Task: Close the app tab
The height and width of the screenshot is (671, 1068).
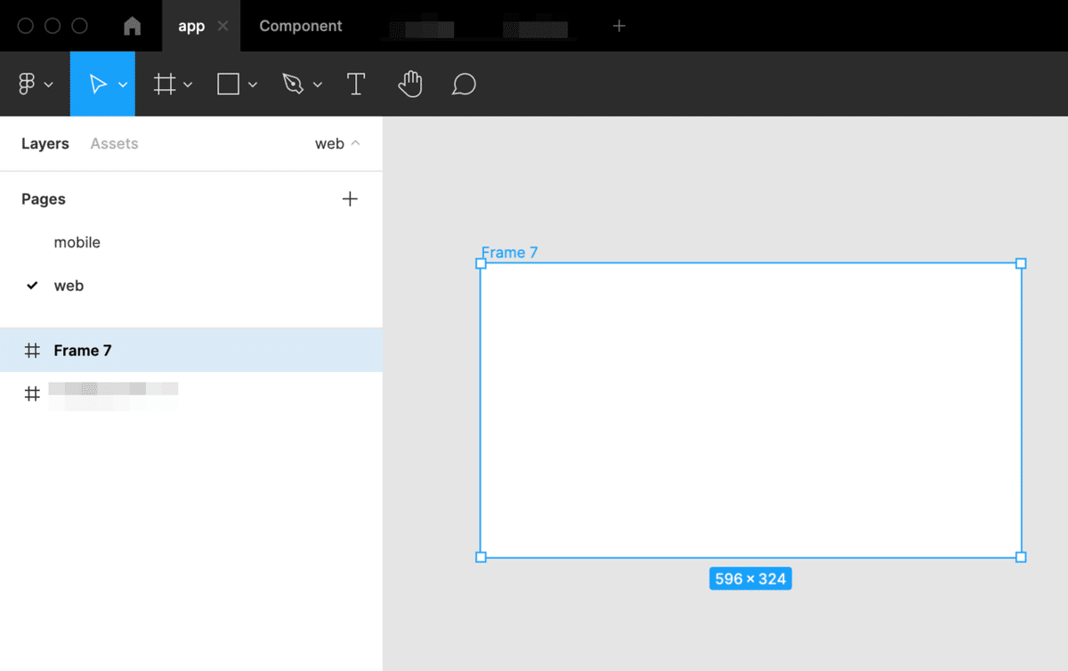Action: tap(222, 26)
